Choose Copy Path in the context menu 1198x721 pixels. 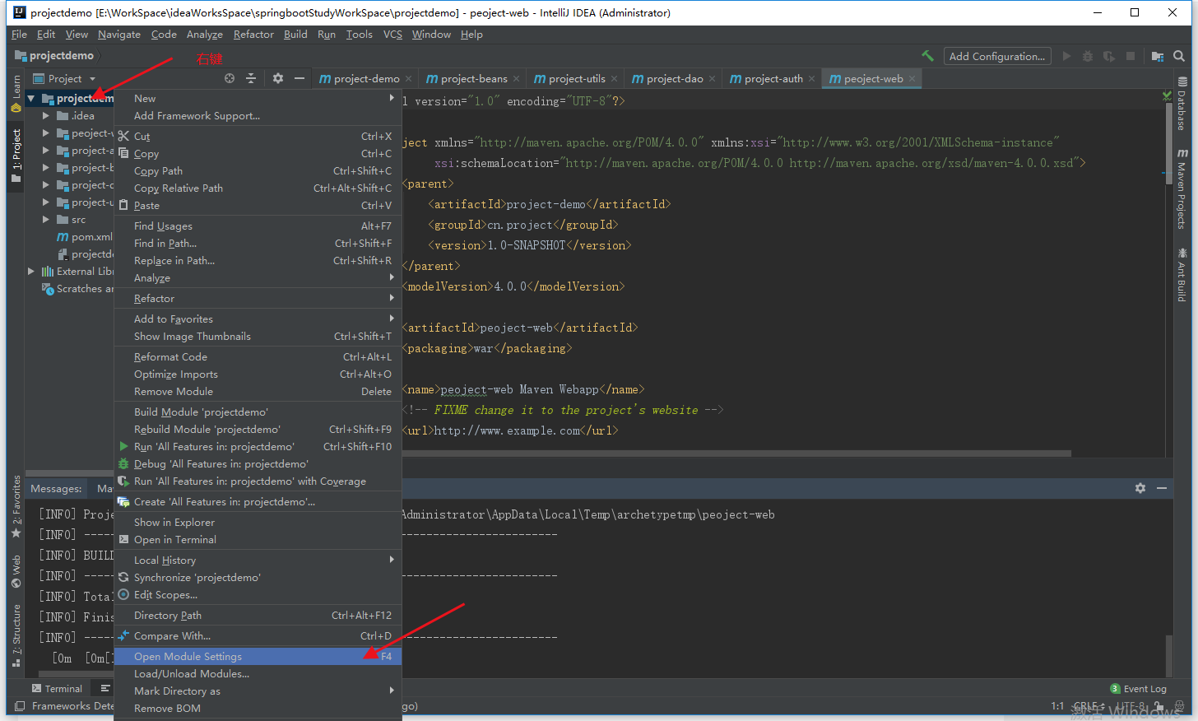[x=258, y=171]
